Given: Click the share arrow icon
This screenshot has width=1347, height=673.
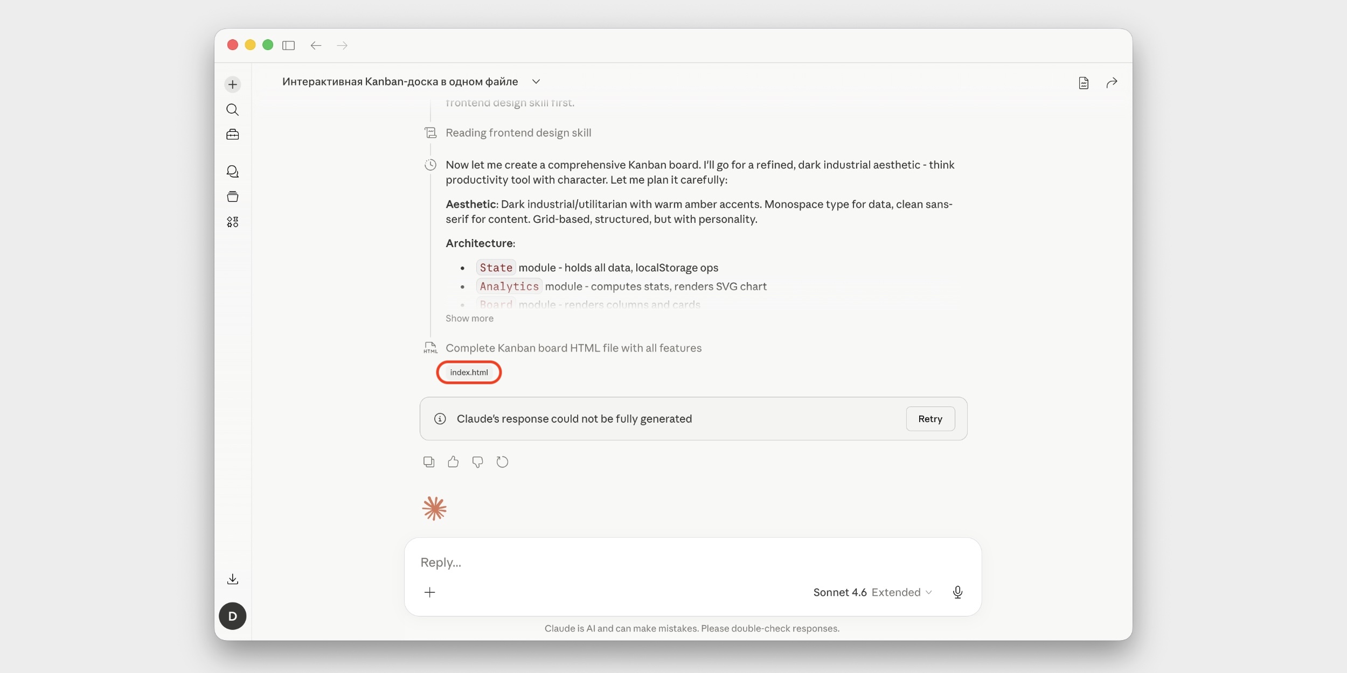Looking at the screenshot, I should click(1112, 83).
